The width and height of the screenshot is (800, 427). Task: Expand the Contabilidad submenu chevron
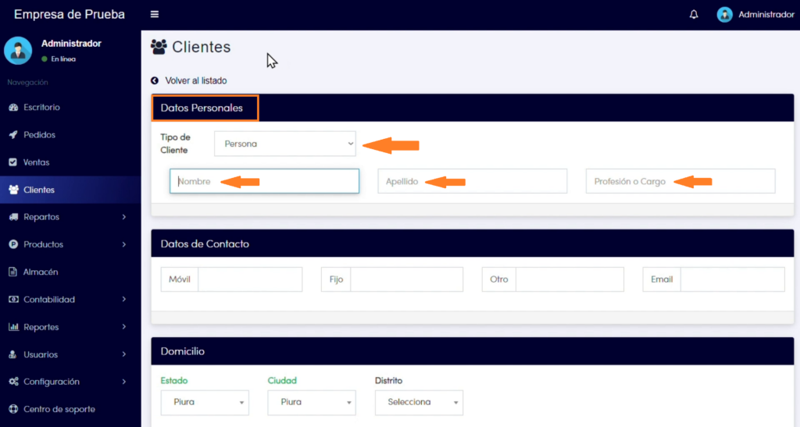pyautogui.click(x=124, y=300)
